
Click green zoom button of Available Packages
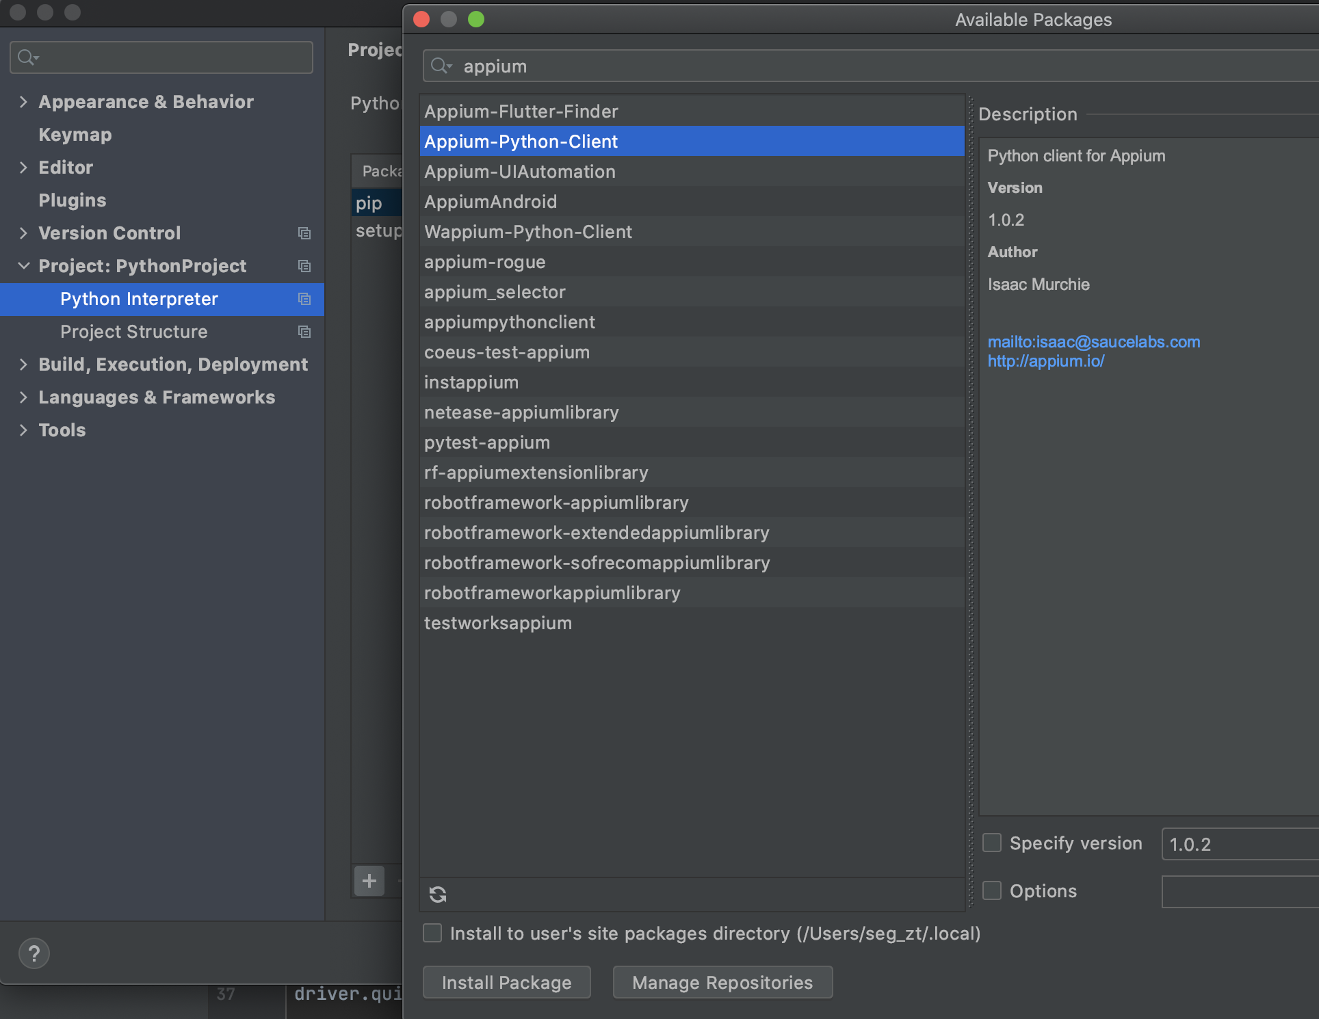[x=476, y=19]
